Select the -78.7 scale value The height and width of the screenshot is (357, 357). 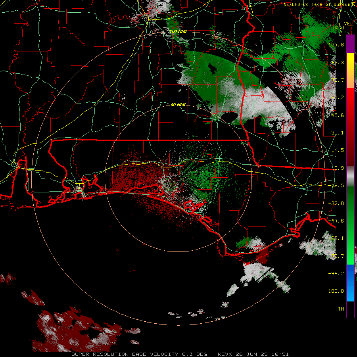tap(336, 256)
